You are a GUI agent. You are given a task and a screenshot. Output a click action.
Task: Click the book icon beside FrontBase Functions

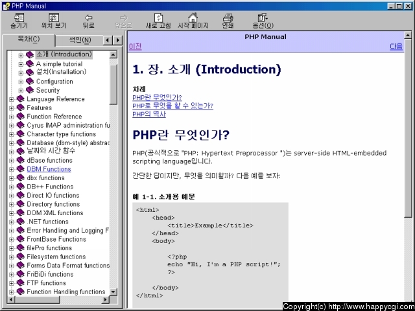(20, 239)
